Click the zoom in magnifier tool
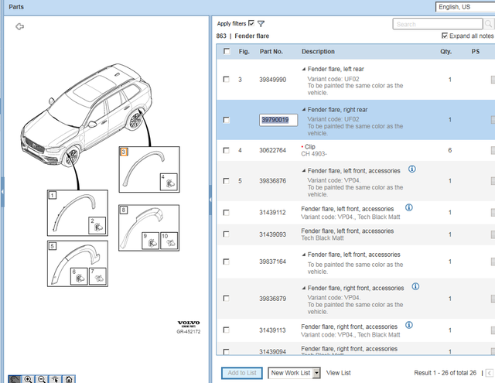Viewport: 495px width, 383px height. coord(29,379)
